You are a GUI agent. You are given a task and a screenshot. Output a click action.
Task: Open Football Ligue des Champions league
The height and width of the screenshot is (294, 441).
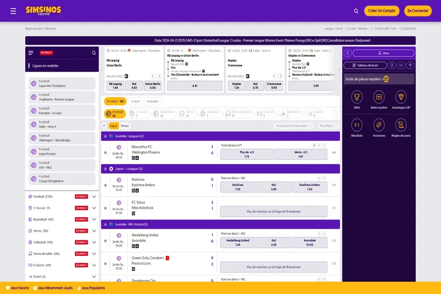tap(62, 83)
